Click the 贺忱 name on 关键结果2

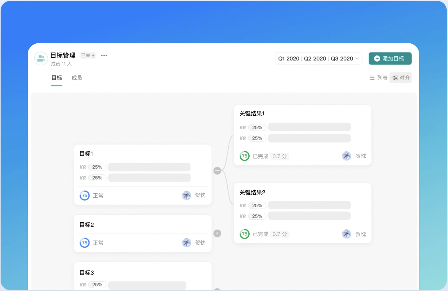(x=361, y=234)
